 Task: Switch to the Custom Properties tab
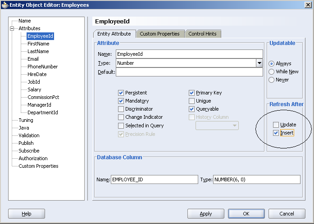tap(159, 34)
